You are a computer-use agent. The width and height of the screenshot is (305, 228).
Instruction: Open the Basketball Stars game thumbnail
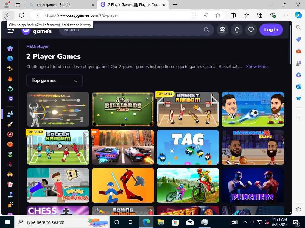253,147
